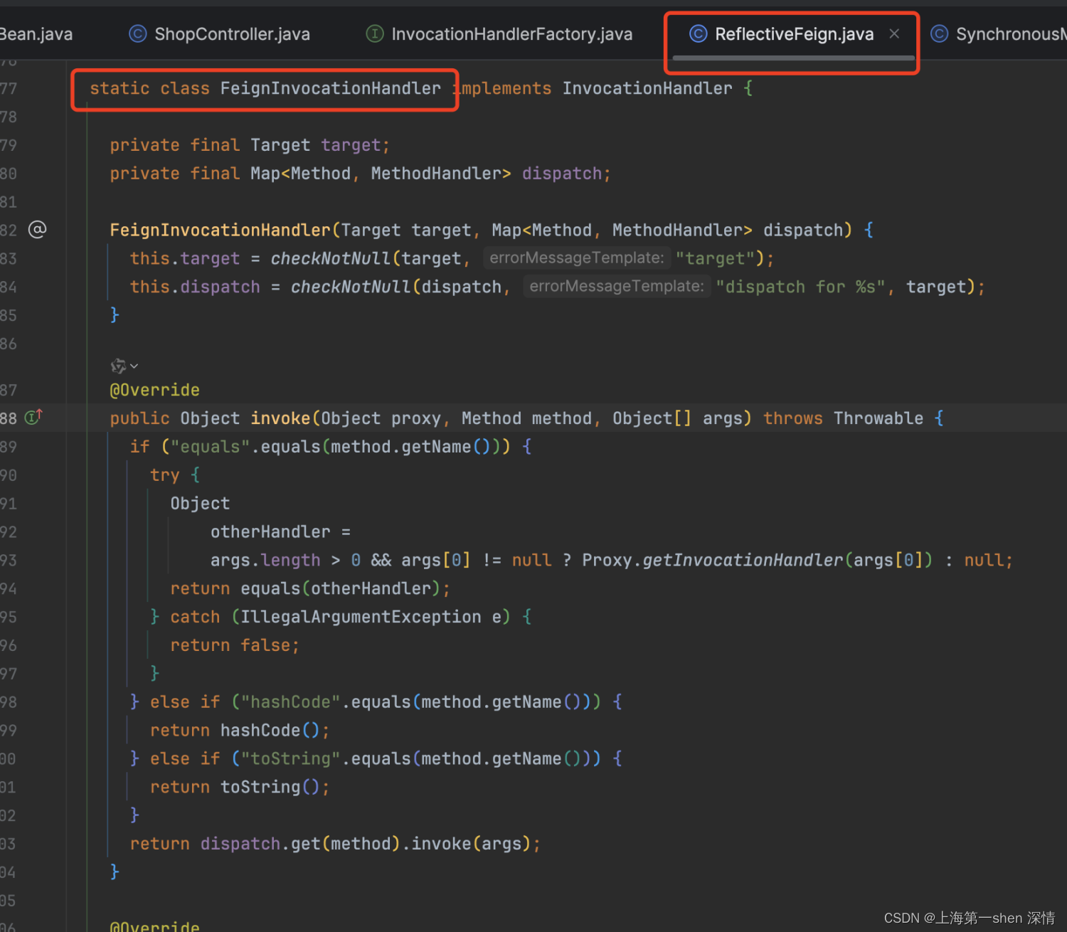Click the "equals" string literal on line 89

(x=210, y=447)
